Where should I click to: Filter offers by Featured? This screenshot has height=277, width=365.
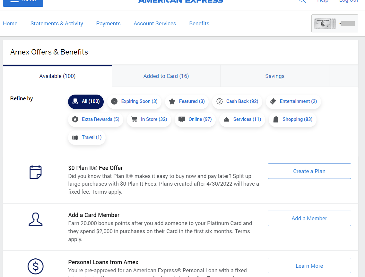tap(187, 101)
